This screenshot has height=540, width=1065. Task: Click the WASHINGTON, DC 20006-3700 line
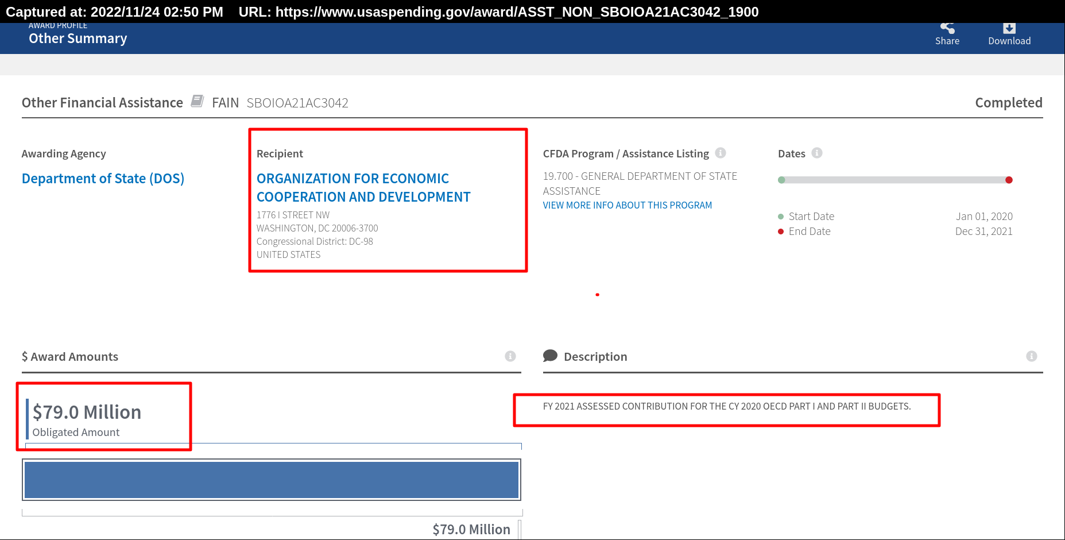click(x=317, y=228)
